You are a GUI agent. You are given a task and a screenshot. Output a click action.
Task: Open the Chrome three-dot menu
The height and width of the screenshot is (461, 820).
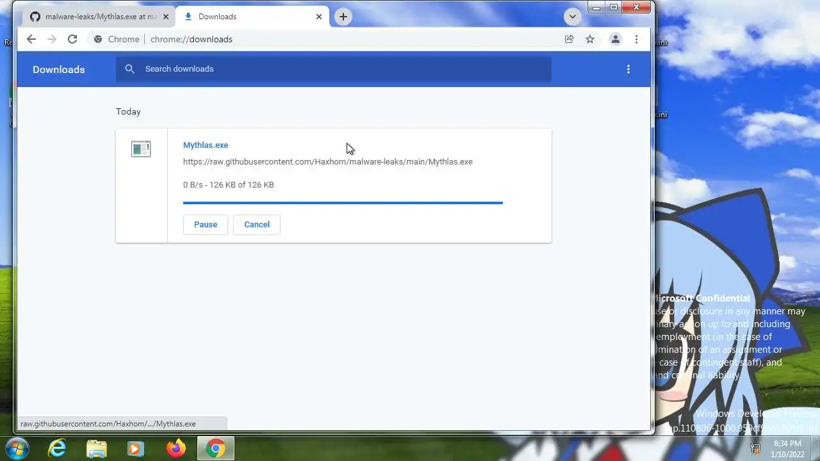coord(636,39)
